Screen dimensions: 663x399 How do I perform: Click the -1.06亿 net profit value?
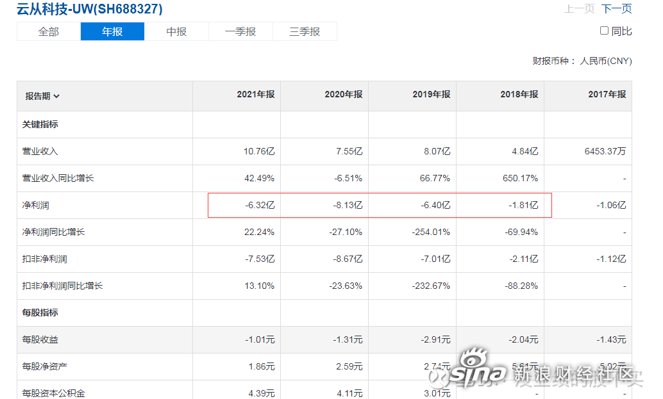[x=612, y=205]
